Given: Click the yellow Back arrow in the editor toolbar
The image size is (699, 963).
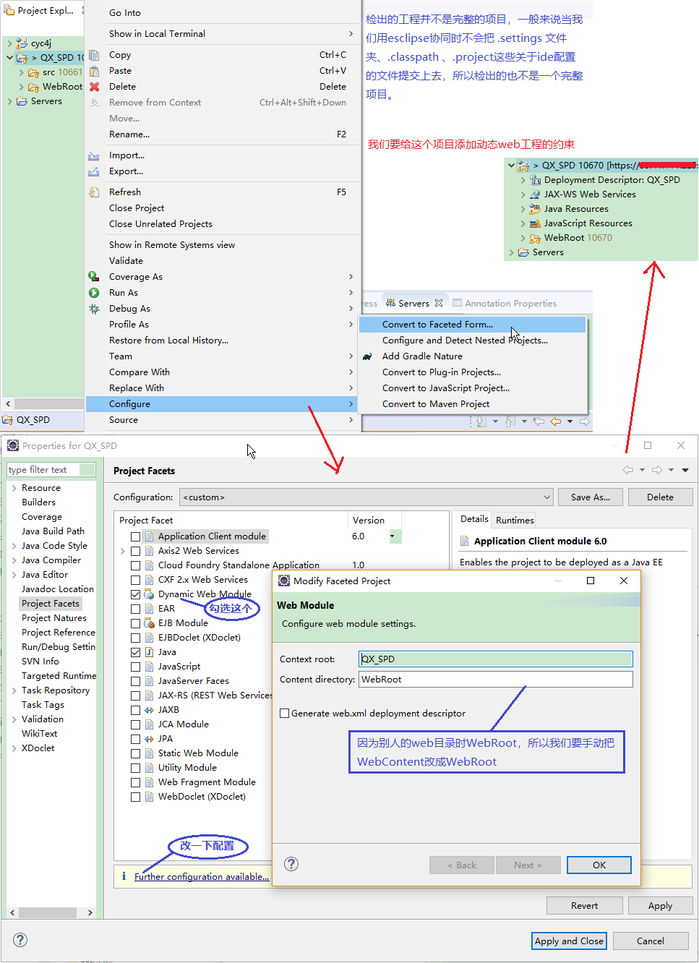Looking at the screenshot, I should click(x=556, y=421).
